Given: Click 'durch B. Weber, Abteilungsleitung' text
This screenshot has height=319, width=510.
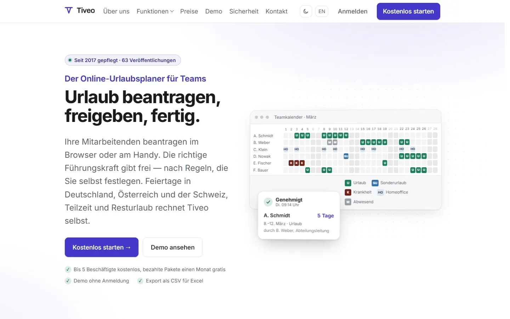Looking at the screenshot, I should click(x=296, y=230).
